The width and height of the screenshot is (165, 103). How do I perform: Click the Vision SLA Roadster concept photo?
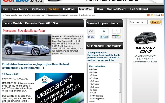[x=27, y=47]
